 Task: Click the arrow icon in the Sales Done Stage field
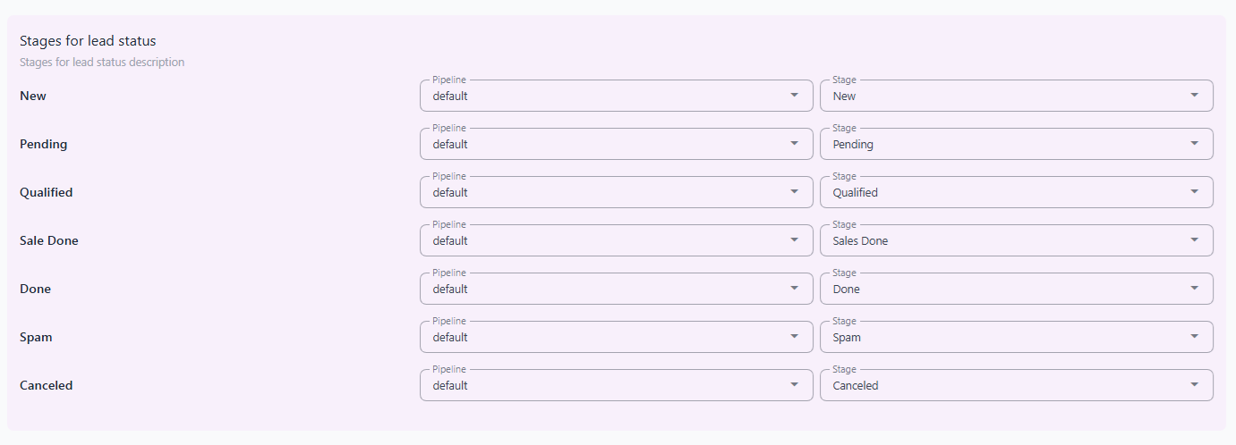1194,240
